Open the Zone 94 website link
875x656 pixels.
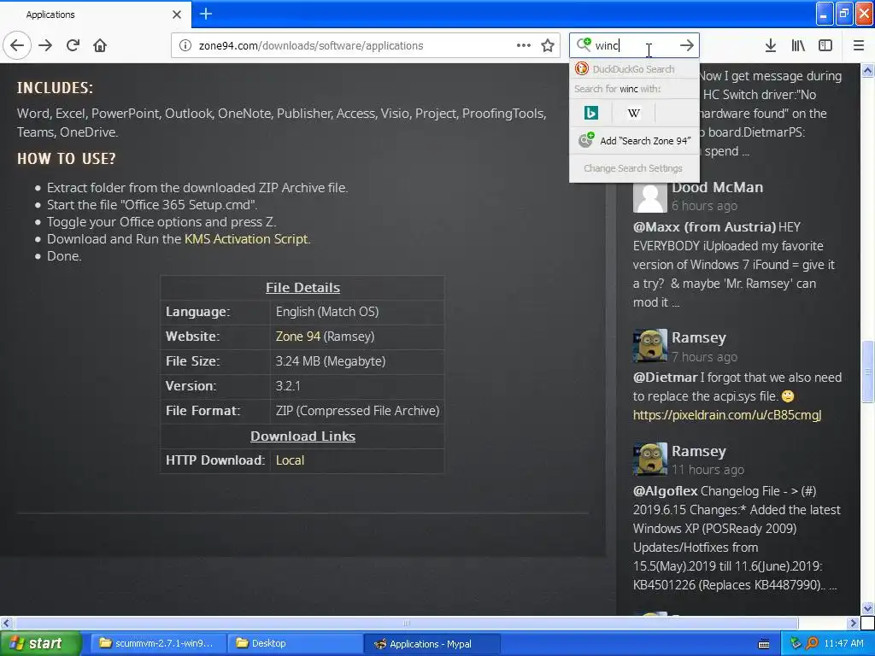tap(298, 337)
